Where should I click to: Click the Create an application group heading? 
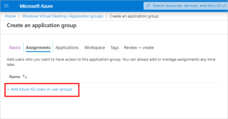point(42,25)
